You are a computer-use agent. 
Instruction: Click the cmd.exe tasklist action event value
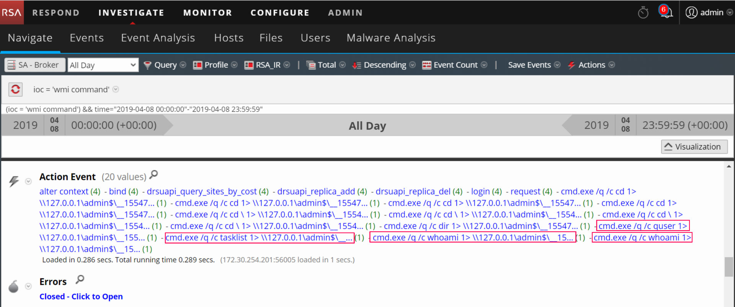259,237
